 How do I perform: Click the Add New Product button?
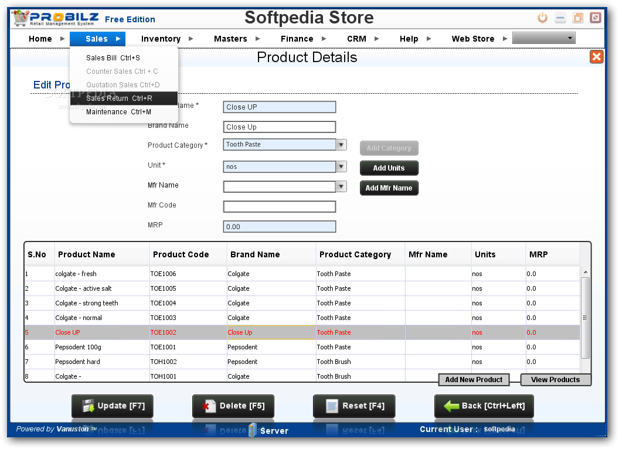coord(474,379)
